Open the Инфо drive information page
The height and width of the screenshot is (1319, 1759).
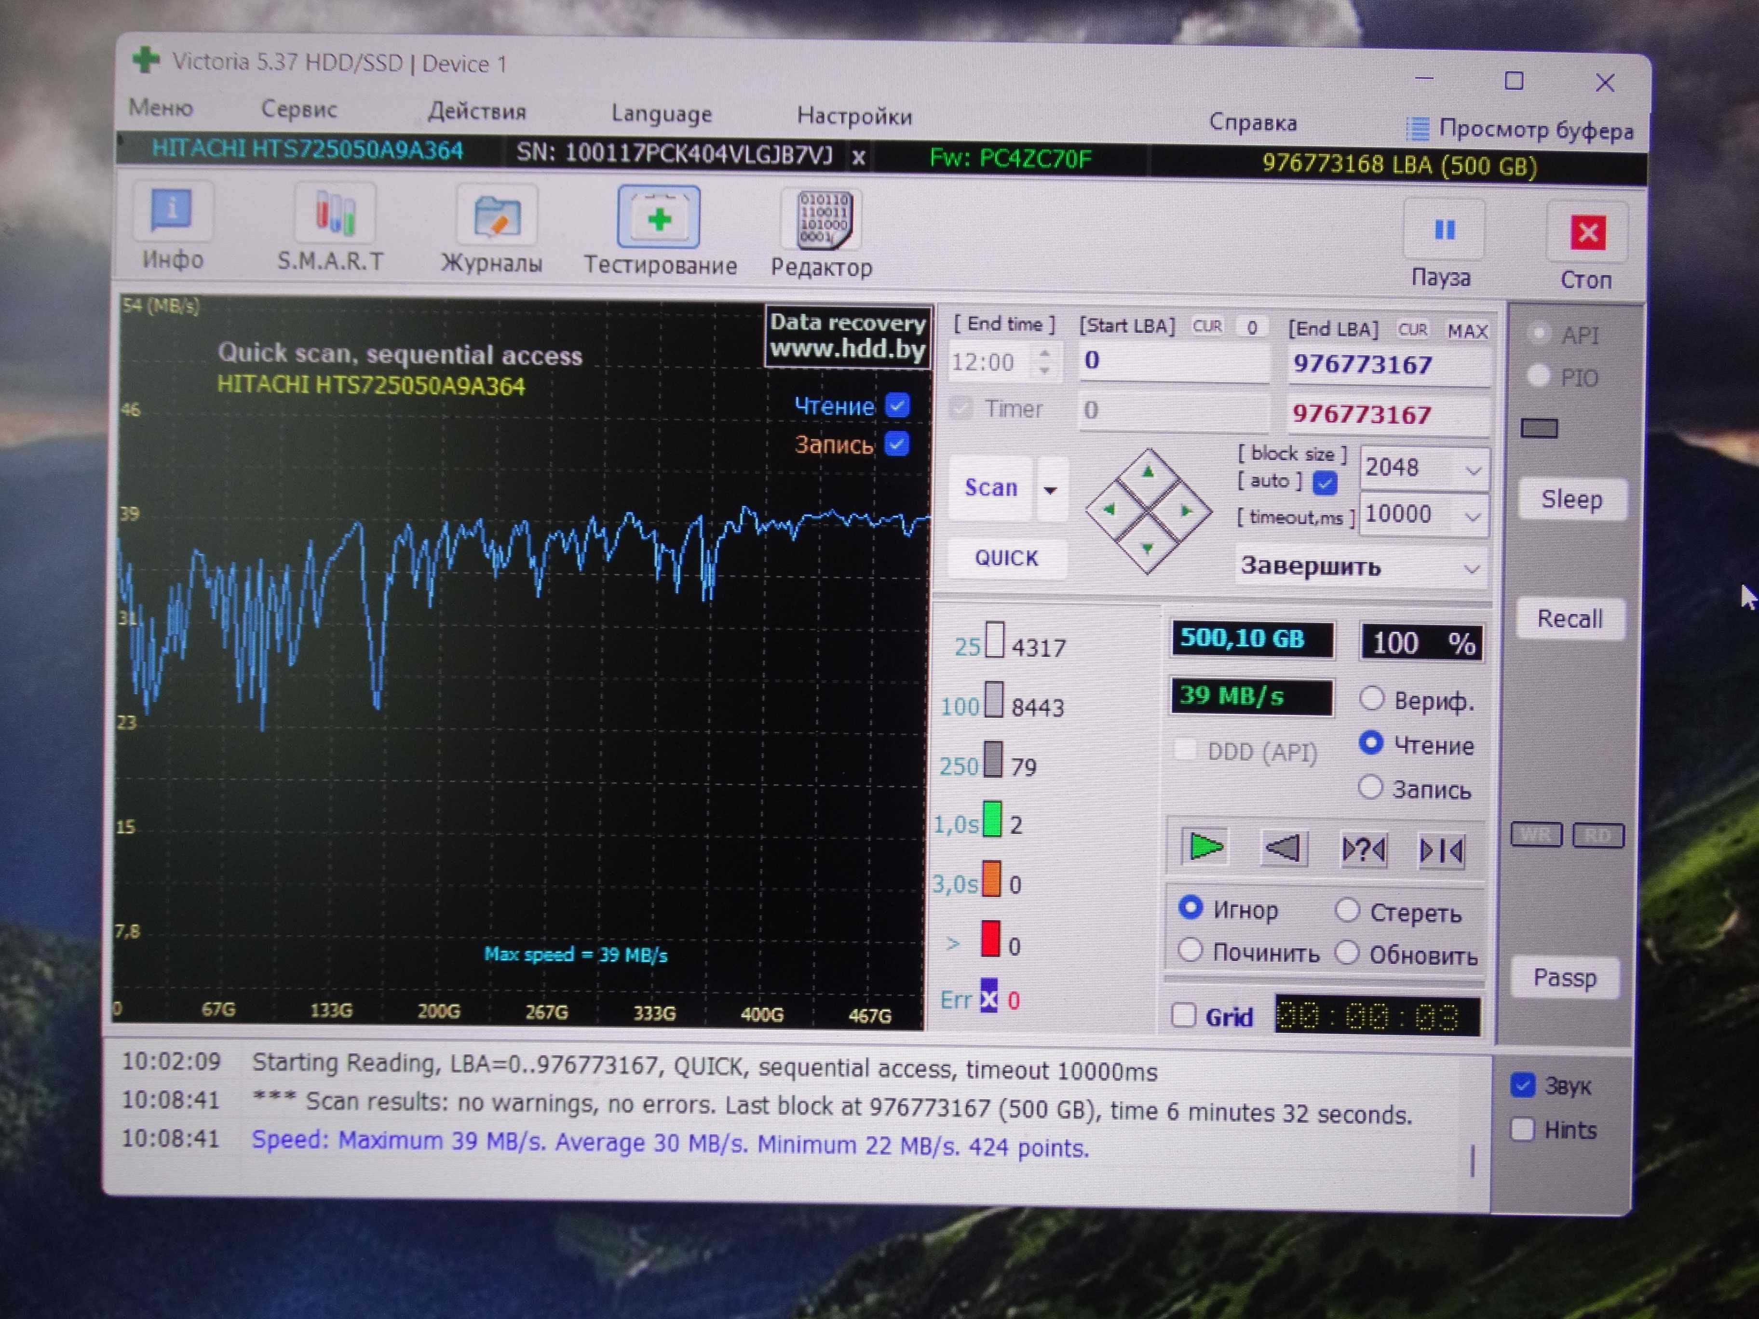click(173, 211)
